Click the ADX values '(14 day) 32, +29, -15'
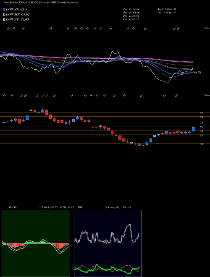 point(118,207)
